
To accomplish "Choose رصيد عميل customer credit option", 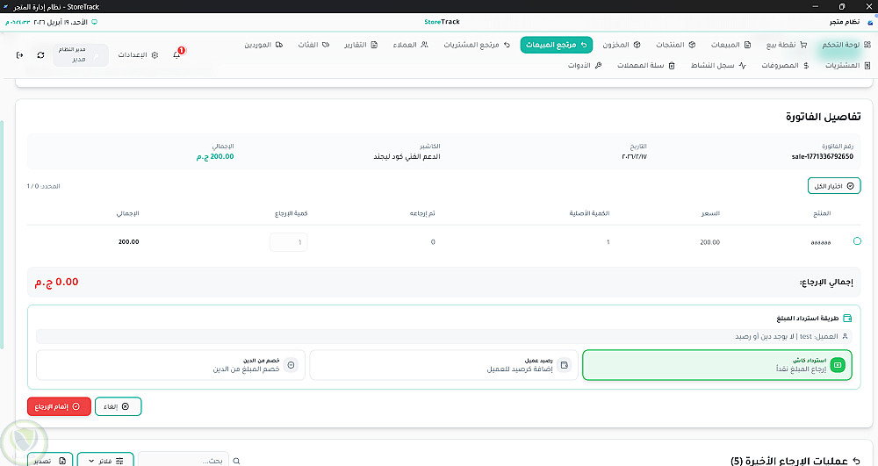I will [443, 365].
